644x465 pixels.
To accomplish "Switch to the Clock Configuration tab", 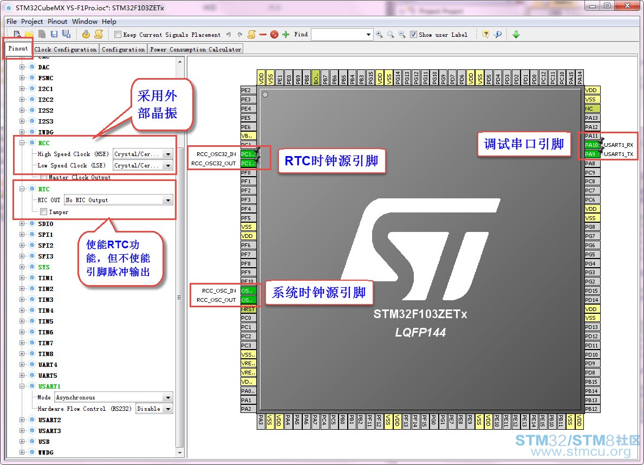I will coord(66,49).
